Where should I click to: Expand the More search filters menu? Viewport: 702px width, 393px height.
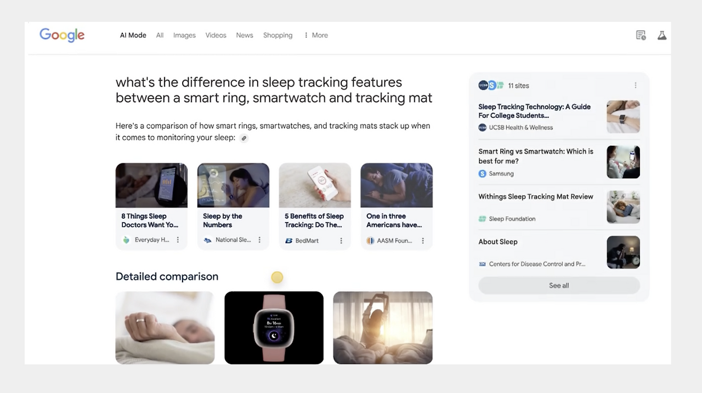click(316, 35)
